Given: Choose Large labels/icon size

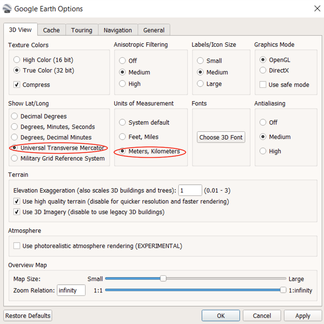Looking at the screenshot, I should [200, 84].
